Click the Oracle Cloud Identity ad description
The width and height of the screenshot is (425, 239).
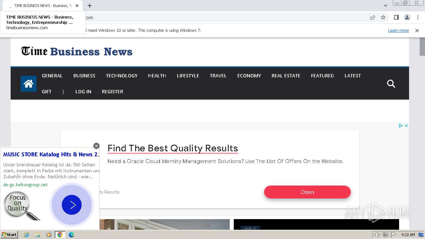point(225,161)
